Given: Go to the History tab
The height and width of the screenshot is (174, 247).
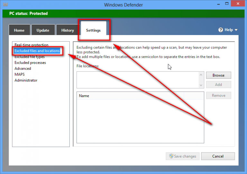Looking at the screenshot, I should coord(68,30).
